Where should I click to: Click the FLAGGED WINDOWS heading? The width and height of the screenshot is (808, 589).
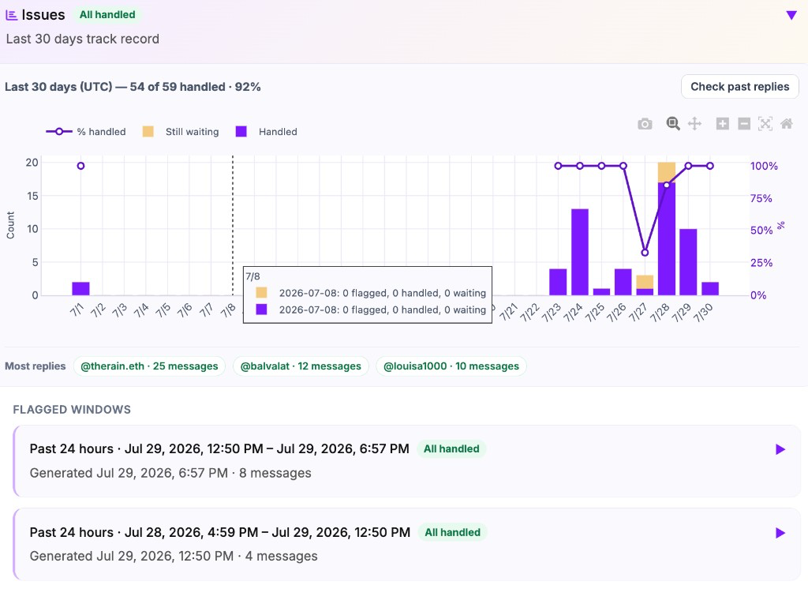tap(72, 410)
